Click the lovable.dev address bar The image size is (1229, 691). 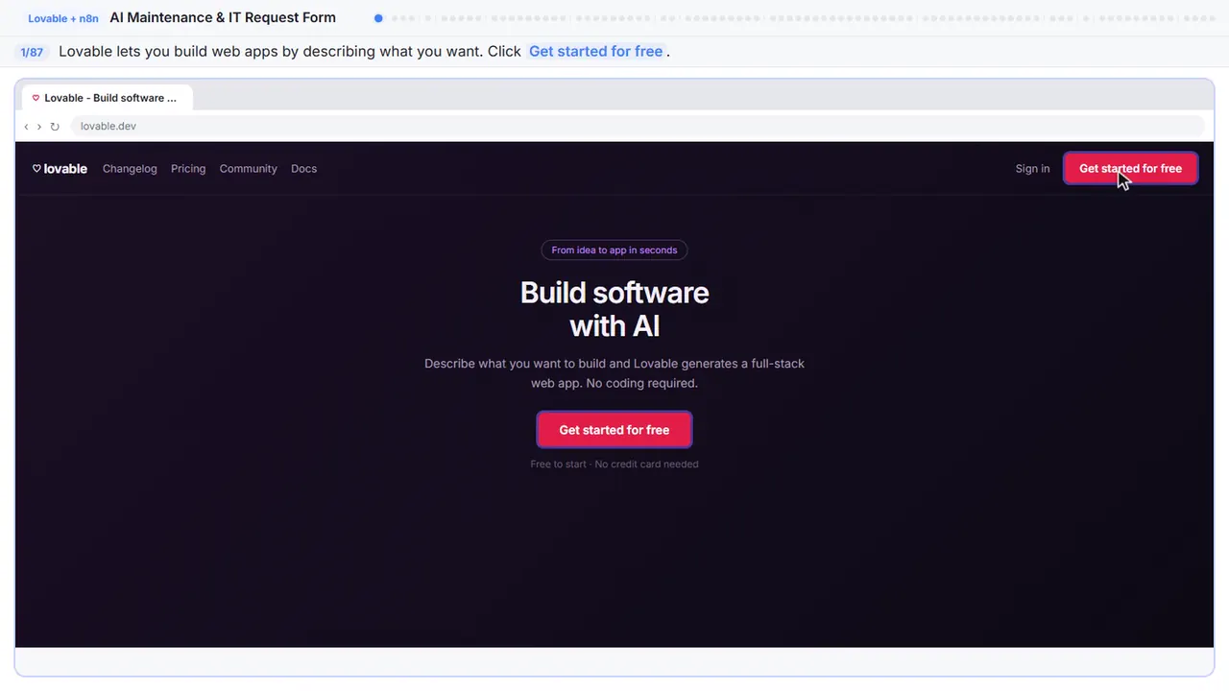point(638,127)
